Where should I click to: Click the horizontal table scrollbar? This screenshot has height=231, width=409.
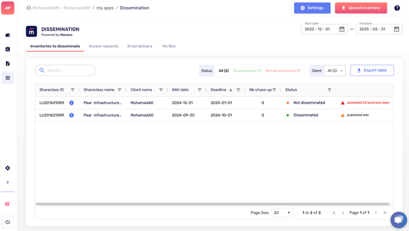coord(213,204)
